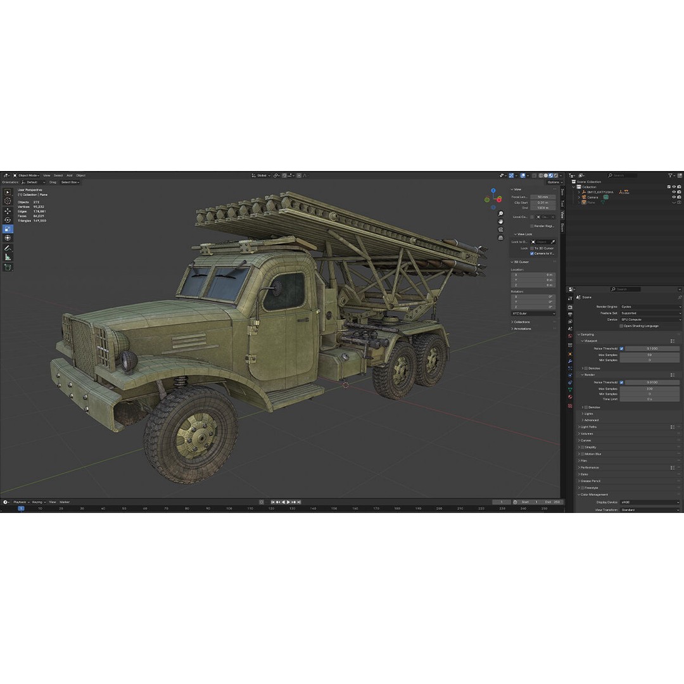This screenshot has height=684, width=684.
Task: Open the outliner filter funnel icon
Action: tap(671, 175)
